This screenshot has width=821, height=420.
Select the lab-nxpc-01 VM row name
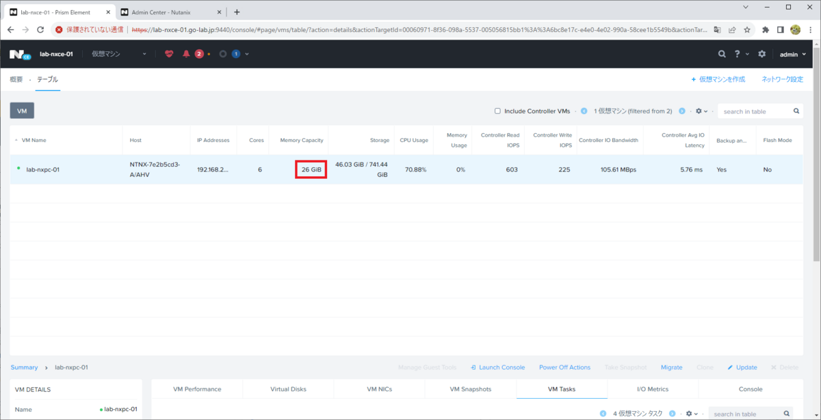tap(42, 169)
